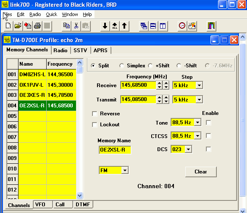Click the Print toolbar icon
Screen dimensions: 247x213
[37, 26]
